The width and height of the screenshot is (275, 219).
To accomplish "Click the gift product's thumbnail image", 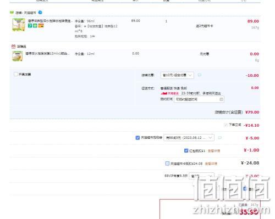I will pos(18,56).
